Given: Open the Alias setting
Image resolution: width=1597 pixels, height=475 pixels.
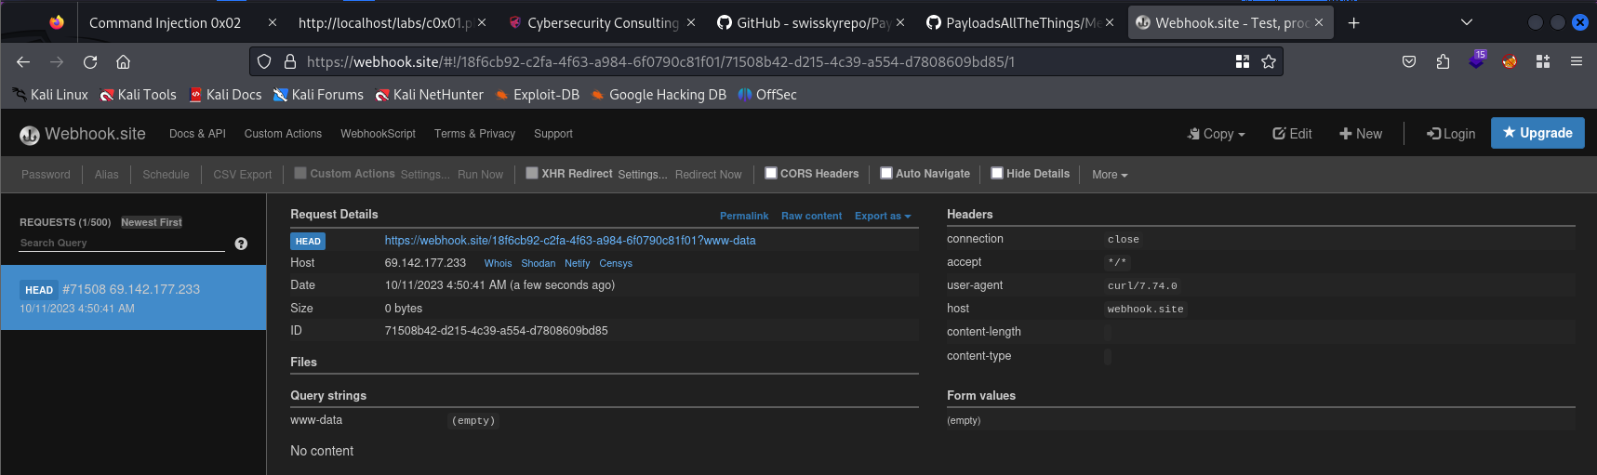Looking at the screenshot, I should (107, 175).
